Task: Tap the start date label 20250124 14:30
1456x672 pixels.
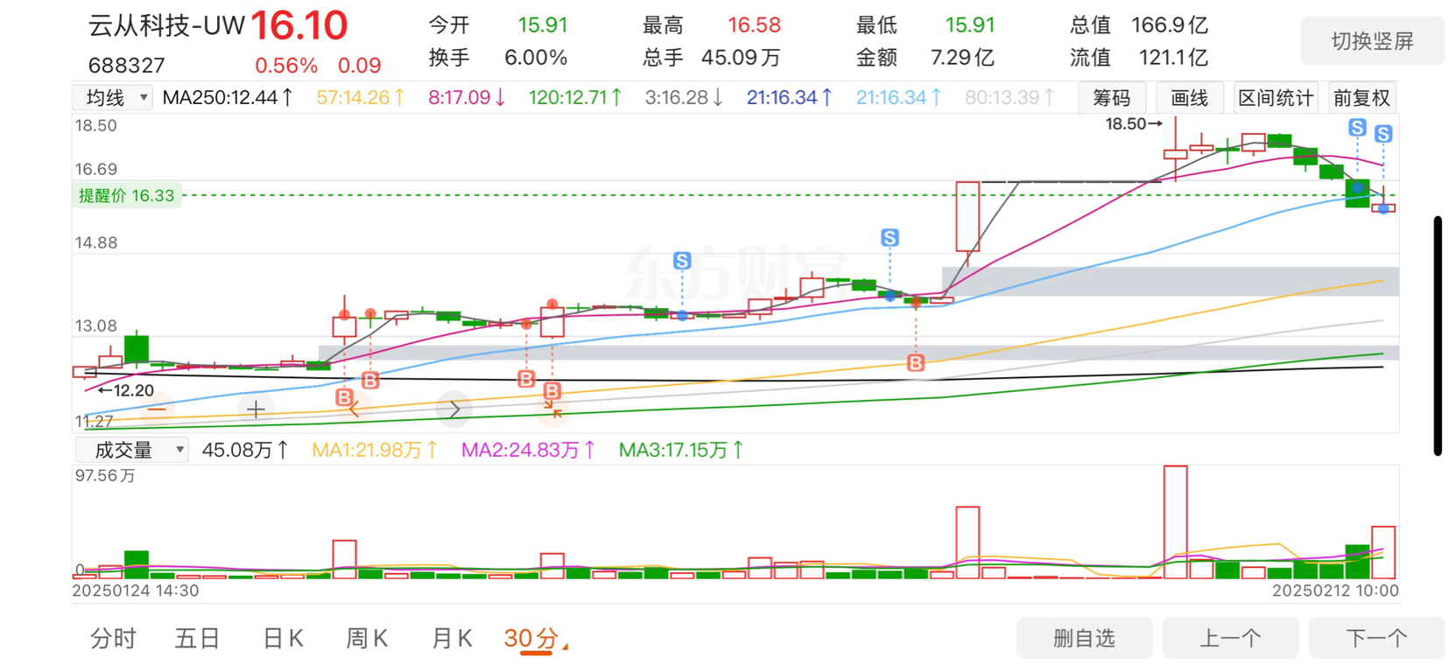Action: 135,591
